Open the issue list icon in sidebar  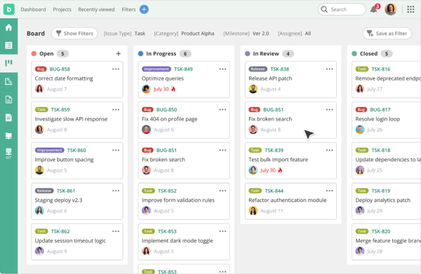click(x=8, y=46)
